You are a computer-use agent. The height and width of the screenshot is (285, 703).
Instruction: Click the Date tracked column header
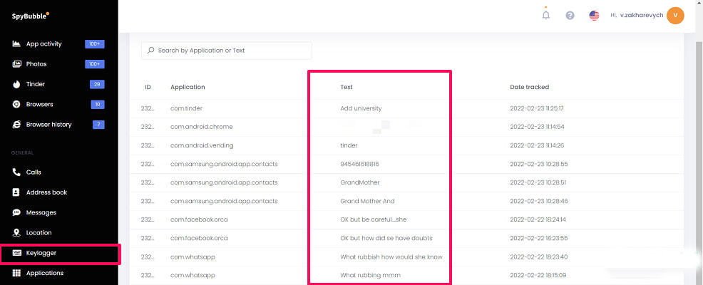coord(530,87)
